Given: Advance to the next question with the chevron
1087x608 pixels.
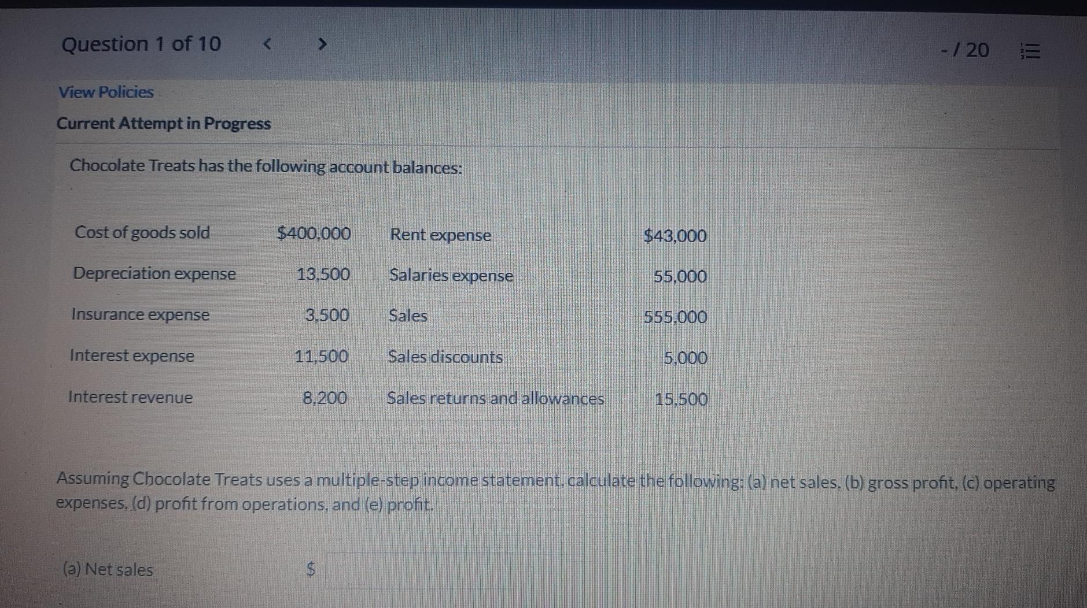Looking at the screenshot, I should tap(323, 45).
